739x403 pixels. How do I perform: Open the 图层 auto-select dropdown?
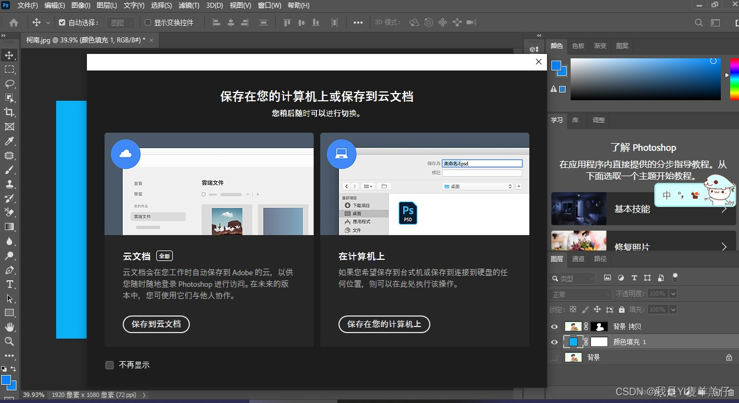pos(122,23)
